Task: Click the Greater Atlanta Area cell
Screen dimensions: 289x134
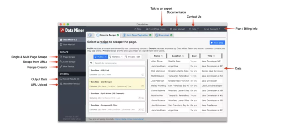Action: (x=178, y=71)
